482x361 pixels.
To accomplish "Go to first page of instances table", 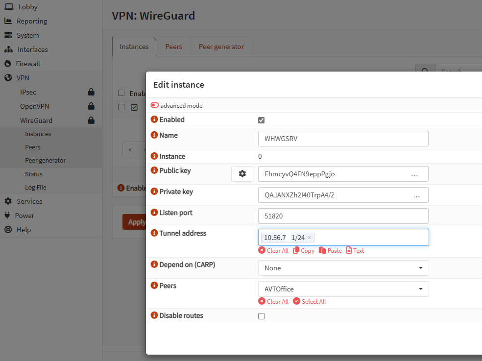I will [x=130, y=149].
